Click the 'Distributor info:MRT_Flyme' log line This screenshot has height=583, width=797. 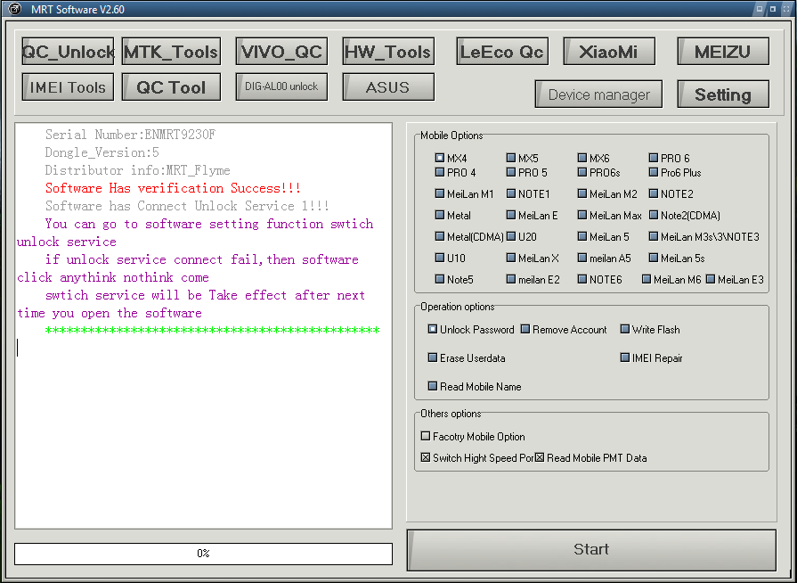pos(138,170)
